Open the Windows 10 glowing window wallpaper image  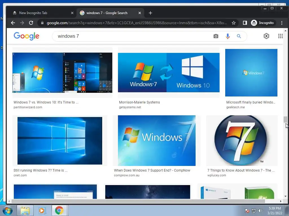coord(60,141)
